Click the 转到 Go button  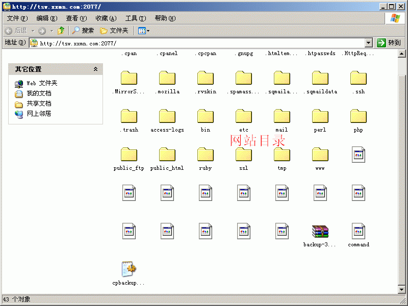[389, 43]
